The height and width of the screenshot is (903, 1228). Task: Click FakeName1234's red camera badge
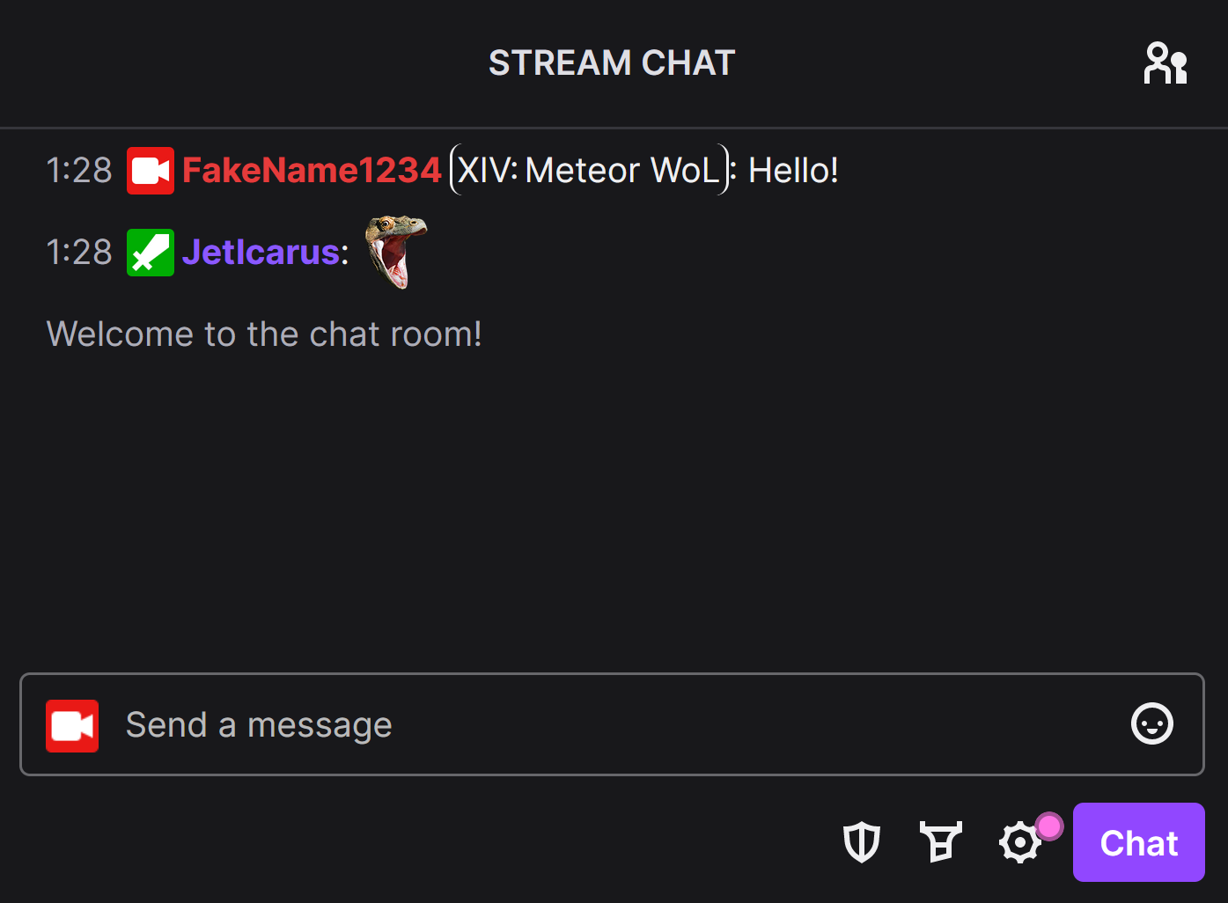click(x=151, y=170)
